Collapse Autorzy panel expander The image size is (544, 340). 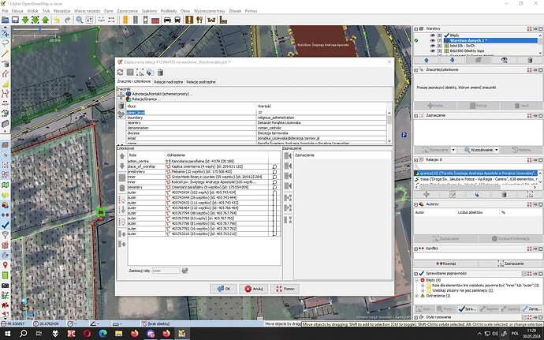(x=416, y=204)
